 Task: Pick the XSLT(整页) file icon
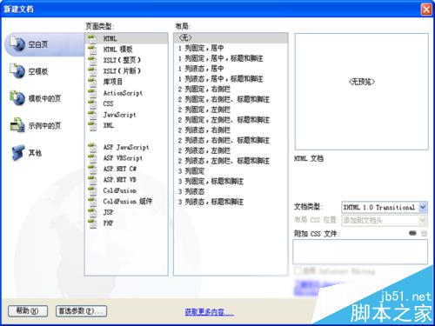click(x=92, y=60)
